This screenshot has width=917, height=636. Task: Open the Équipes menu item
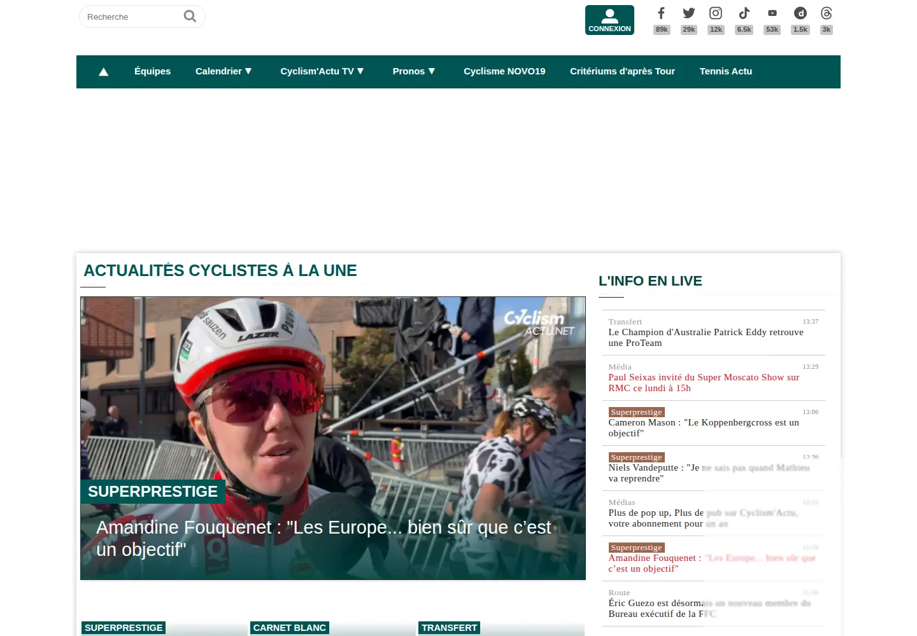(x=152, y=71)
